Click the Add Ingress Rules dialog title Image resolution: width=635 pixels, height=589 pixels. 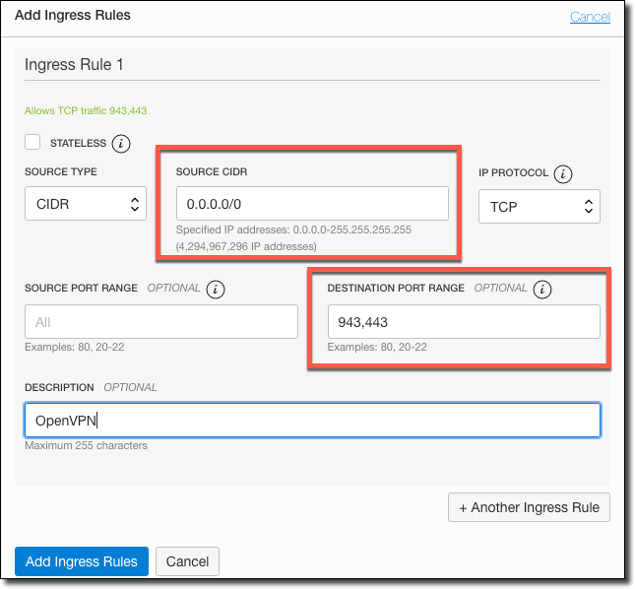73,16
